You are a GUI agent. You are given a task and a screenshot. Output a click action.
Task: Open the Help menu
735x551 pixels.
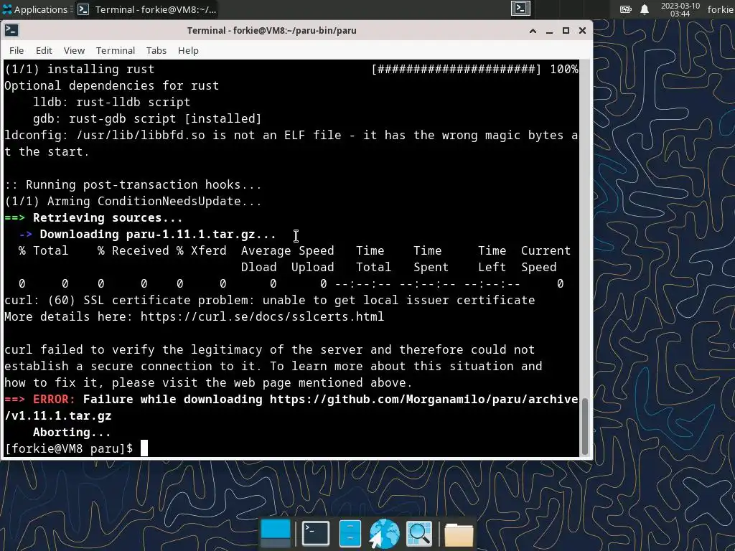click(x=188, y=51)
